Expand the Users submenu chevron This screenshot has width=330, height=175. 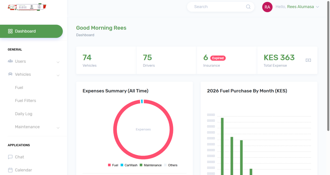pos(58,62)
